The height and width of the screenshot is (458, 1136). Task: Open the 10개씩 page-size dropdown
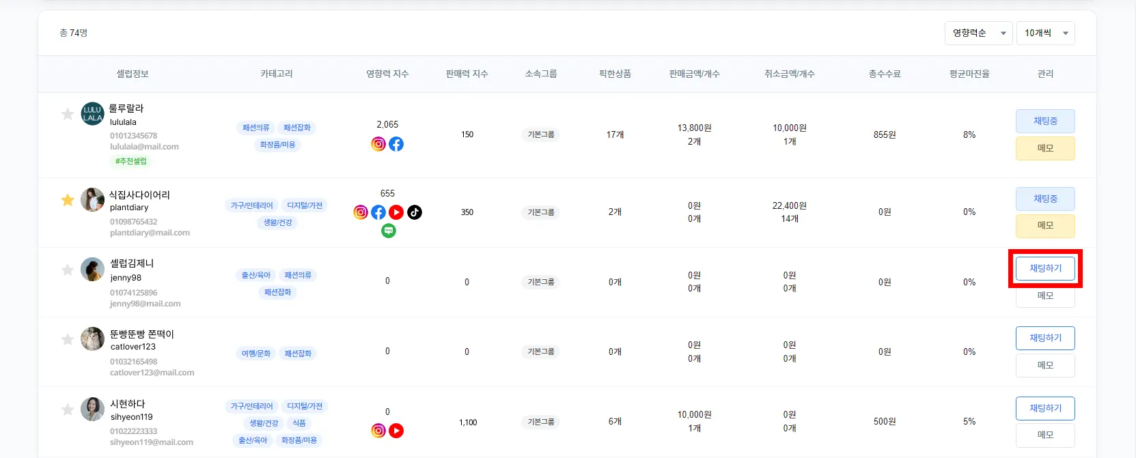pyautogui.click(x=1045, y=33)
